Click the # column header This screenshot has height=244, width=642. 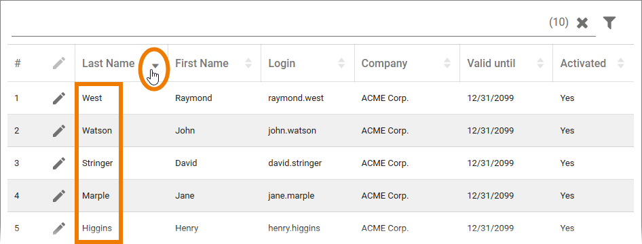(18, 63)
